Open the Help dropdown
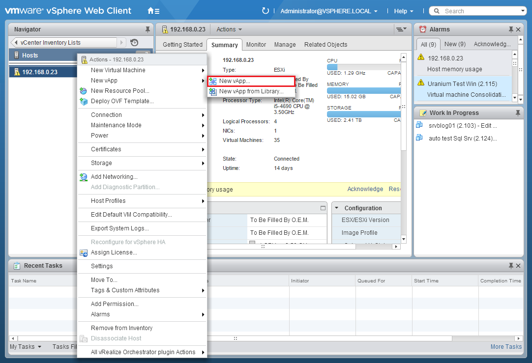532x363 pixels. pos(404,11)
